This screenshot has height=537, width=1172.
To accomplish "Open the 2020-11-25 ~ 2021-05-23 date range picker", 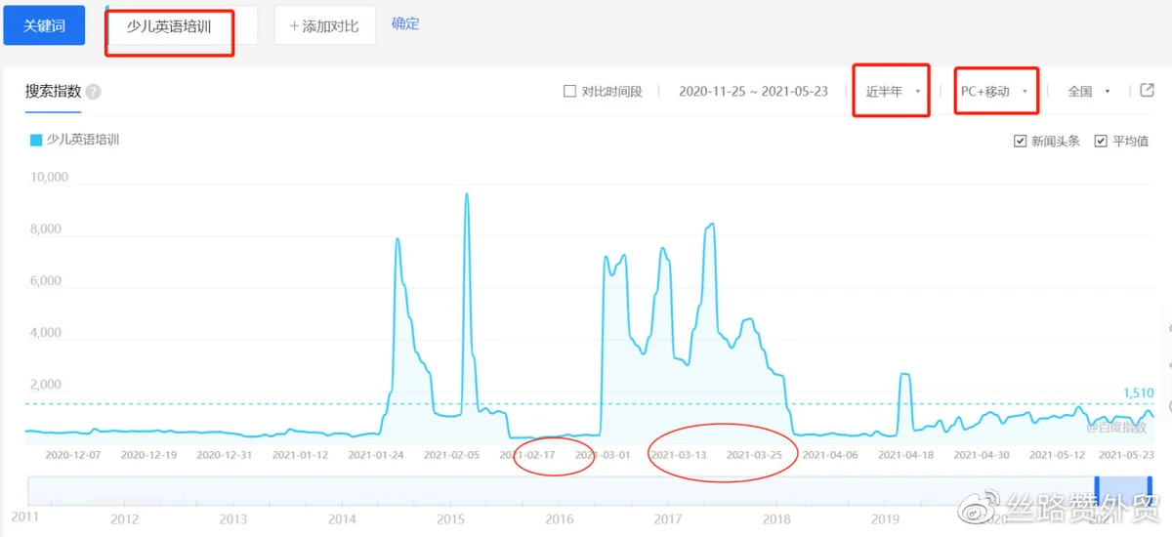I will (753, 92).
